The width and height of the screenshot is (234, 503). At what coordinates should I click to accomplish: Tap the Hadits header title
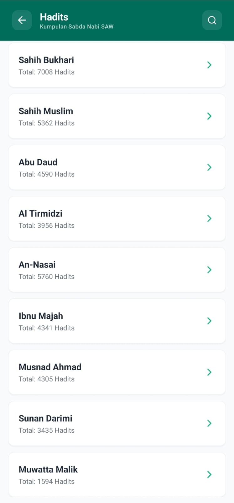tap(54, 17)
